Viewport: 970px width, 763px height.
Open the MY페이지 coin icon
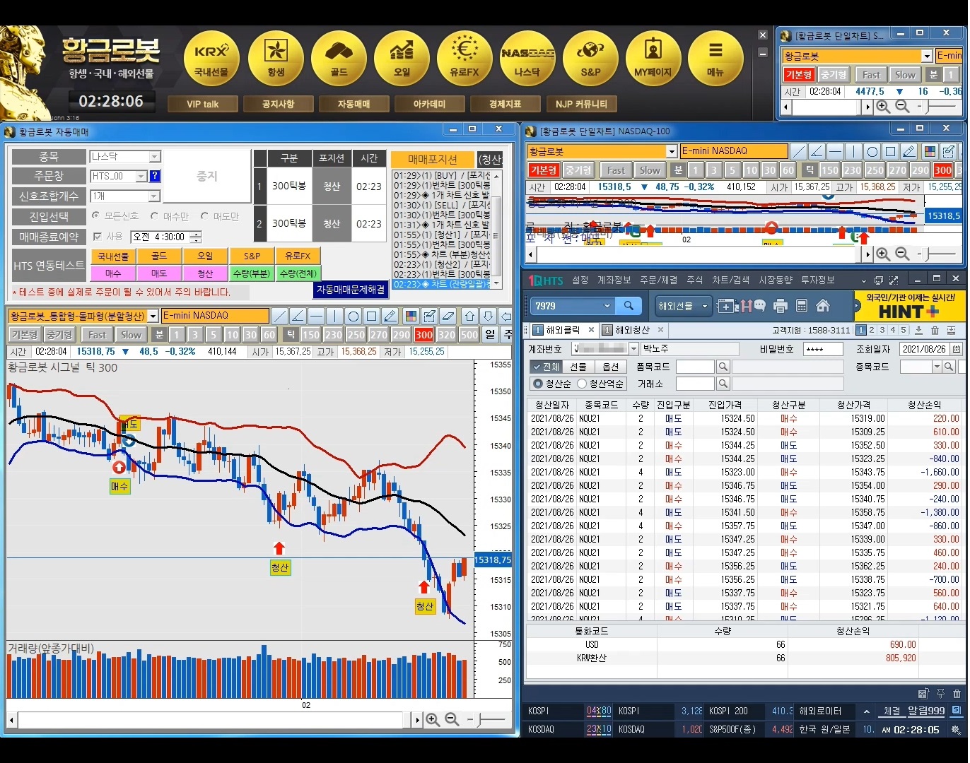[653, 58]
